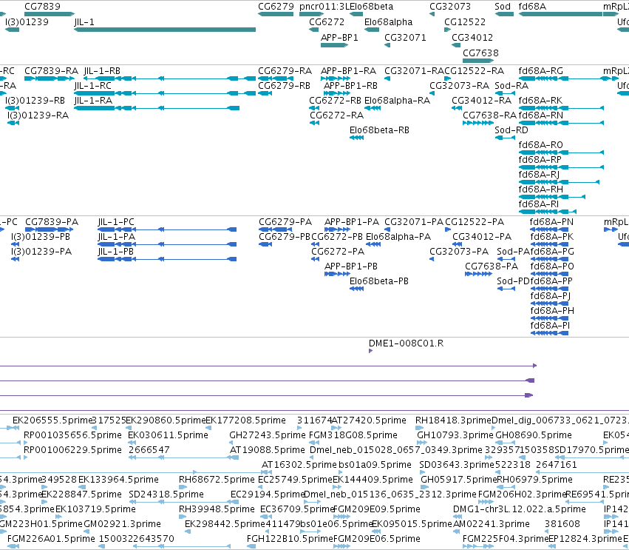Viewport: 629px width, 550px height.
Task: Click the fd68A-PI protein label
Action: (550, 326)
